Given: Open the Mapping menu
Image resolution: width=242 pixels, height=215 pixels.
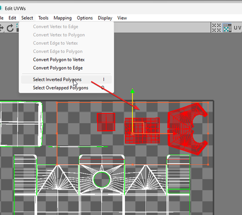Looking at the screenshot, I should click(62, 18).
